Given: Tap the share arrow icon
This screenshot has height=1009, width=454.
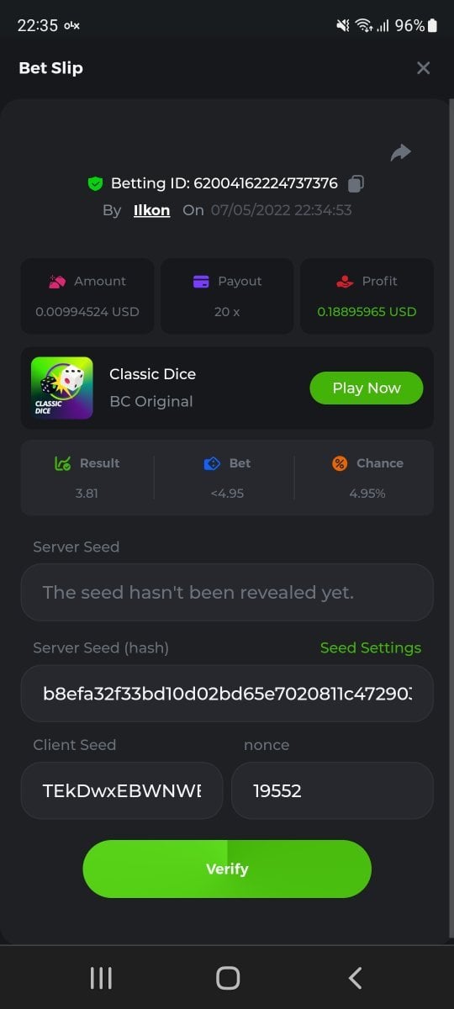Looking at the screenshot, I should (401, 152).
